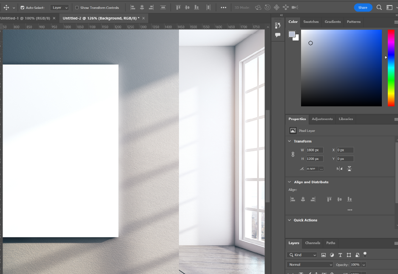
Task: Filter layers by type (T) icon
Action: pyautogui.click(x=340, y=255)
